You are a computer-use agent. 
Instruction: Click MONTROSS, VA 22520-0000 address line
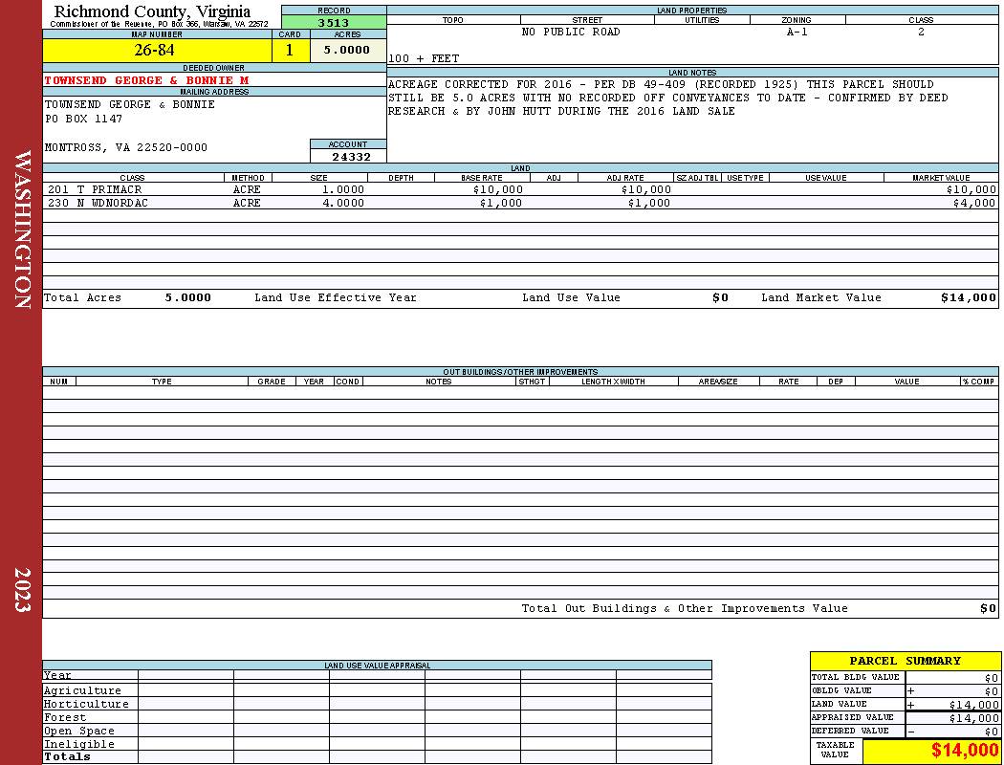[x=125, y=148]
